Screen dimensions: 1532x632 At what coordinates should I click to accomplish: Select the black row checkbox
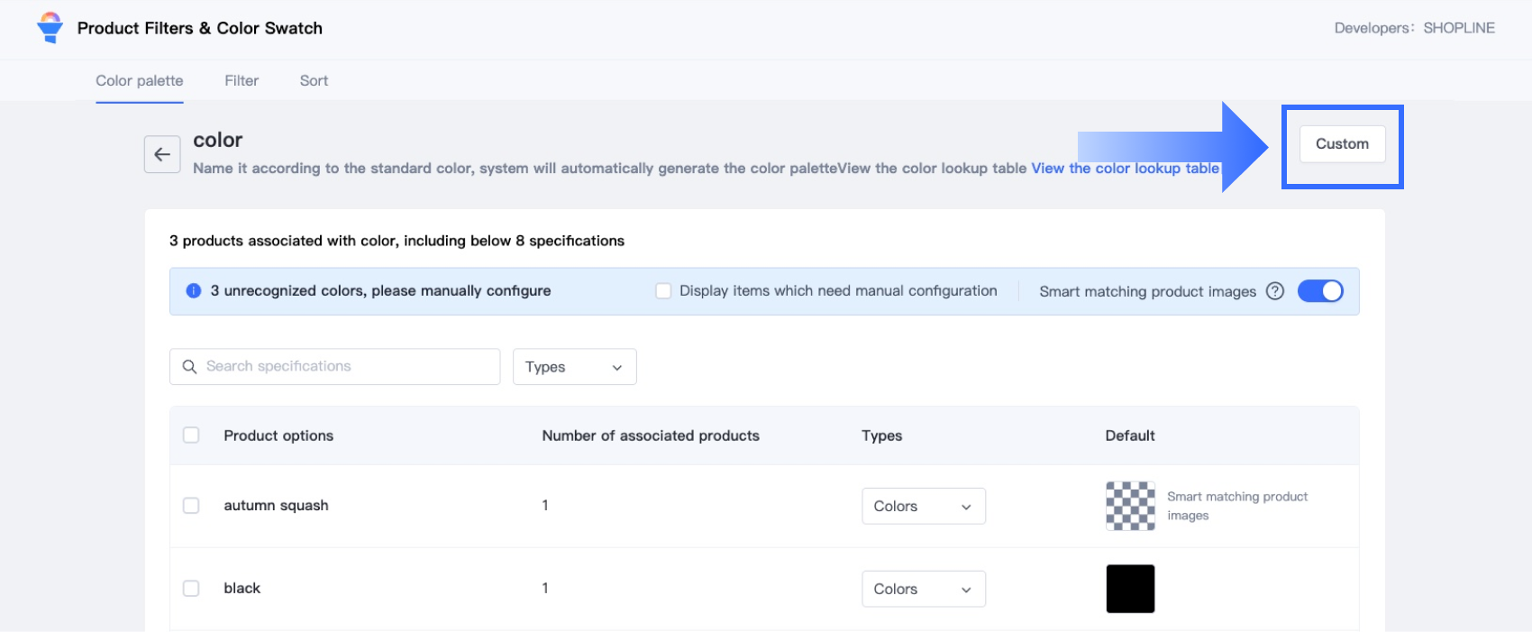coord(191,589)
